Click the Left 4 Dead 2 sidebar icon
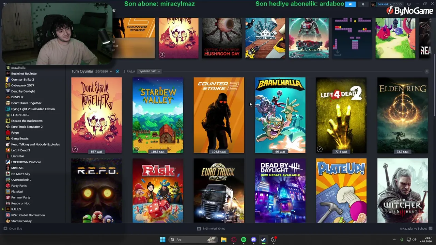Image resolution: width=436 pixels, height=245 pixels. [8, 150]
